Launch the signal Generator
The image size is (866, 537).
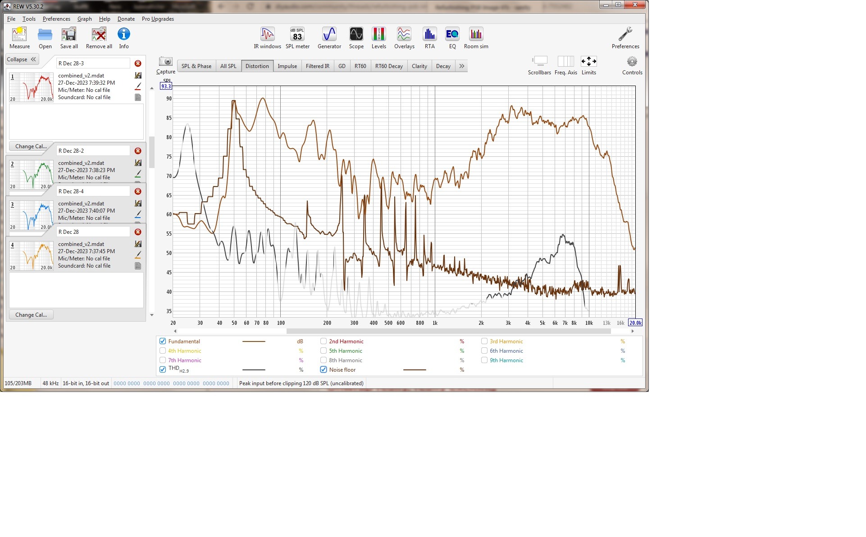click(x=329, y=38)
